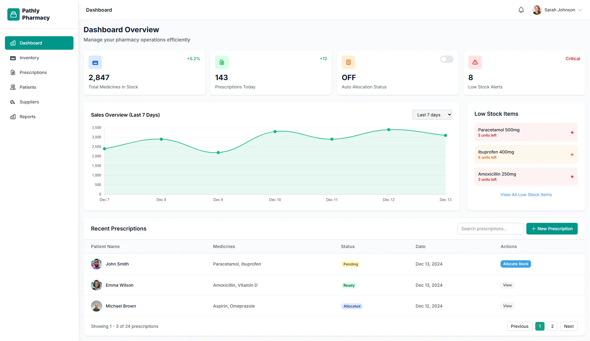Click the Dec 12, 2024 date cell

(429, 306)
